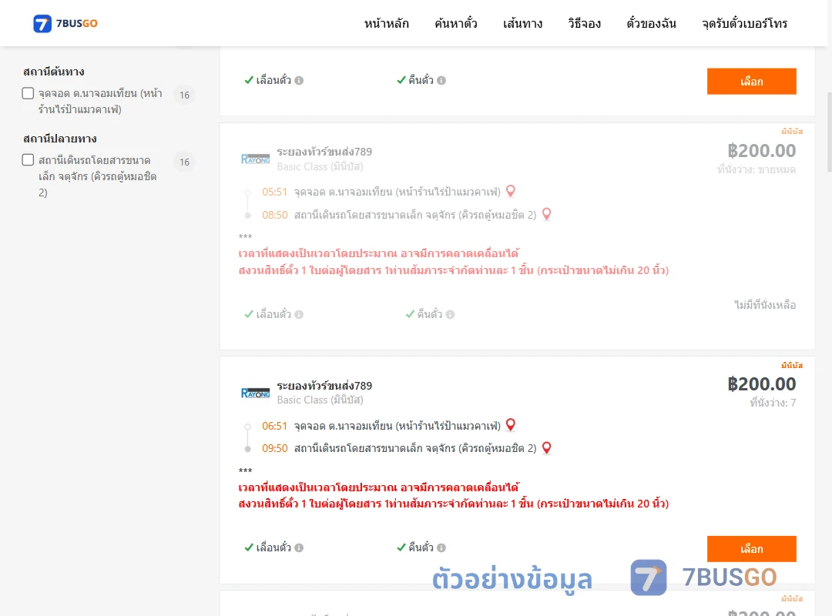Click the page vertical scrollbar

830,132
